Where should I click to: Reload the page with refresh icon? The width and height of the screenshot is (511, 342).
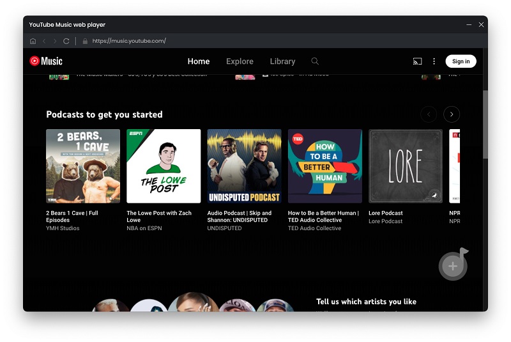66,41
